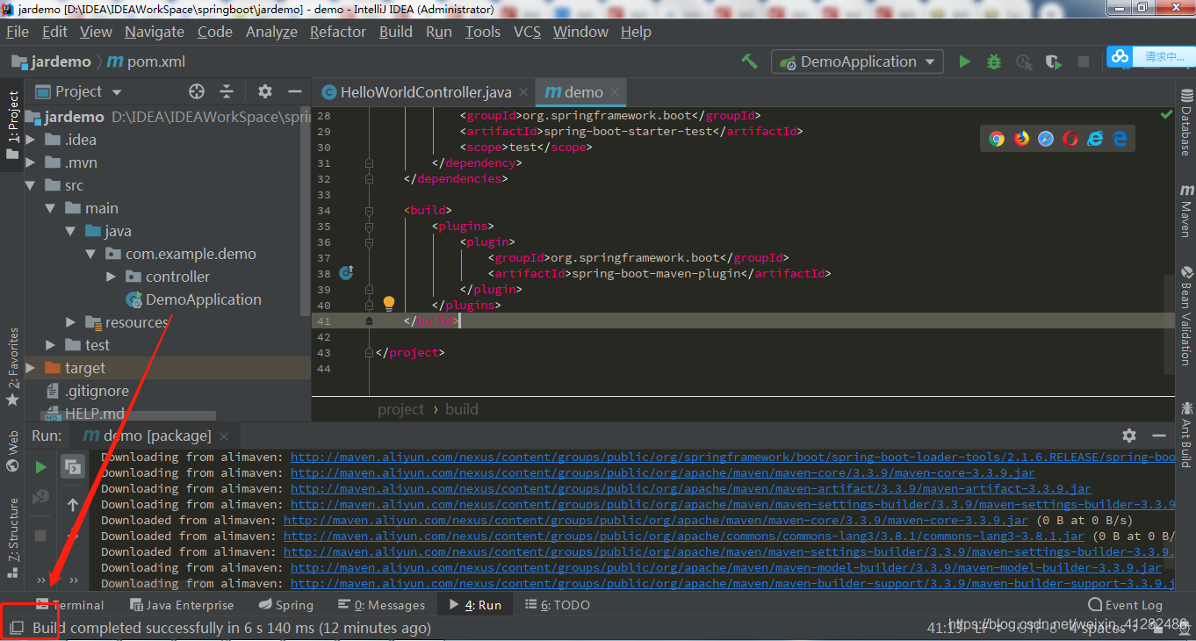The width and height of the screenshot is (1196, 641).
Task: Open pom.xml in Chrome browser icon
Action: [996, 139]
